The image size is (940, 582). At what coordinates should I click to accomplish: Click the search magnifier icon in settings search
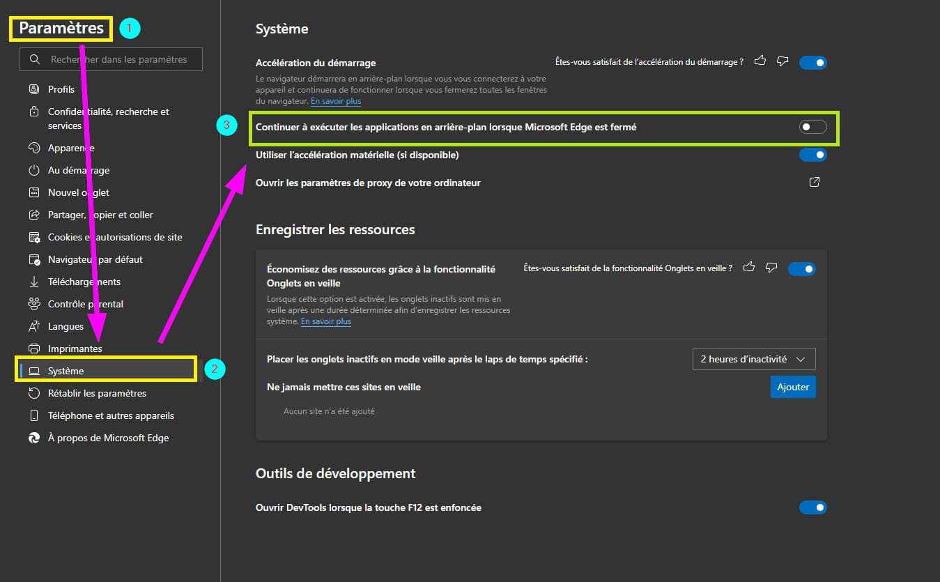(35, 60)
